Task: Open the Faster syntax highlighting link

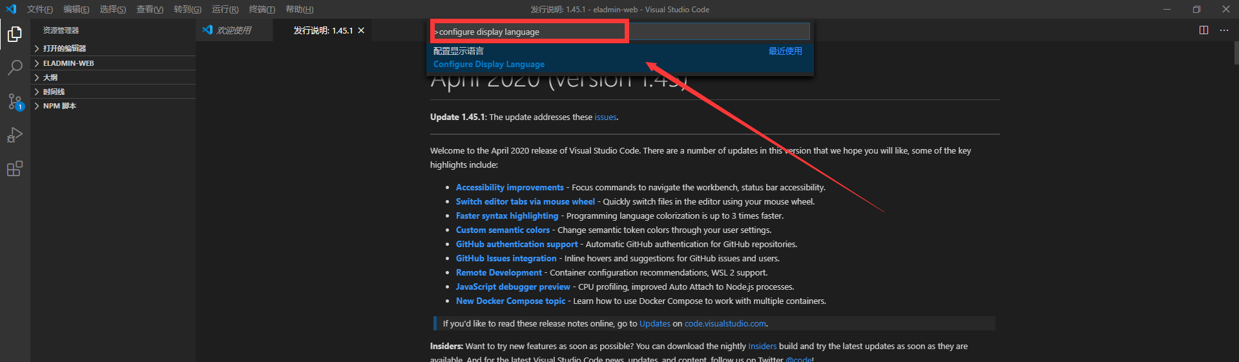Action: pos(507,216)
